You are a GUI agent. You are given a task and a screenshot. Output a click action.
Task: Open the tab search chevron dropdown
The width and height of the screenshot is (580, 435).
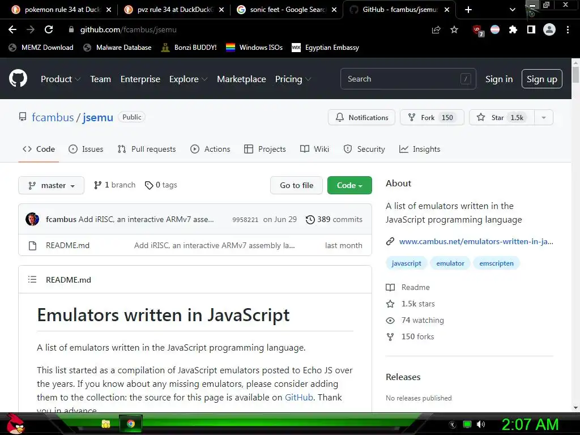coord(512,10)
